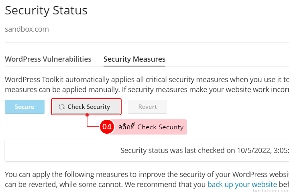Switch to the WordPress Vulnerabilities tab

click(48, 59)
